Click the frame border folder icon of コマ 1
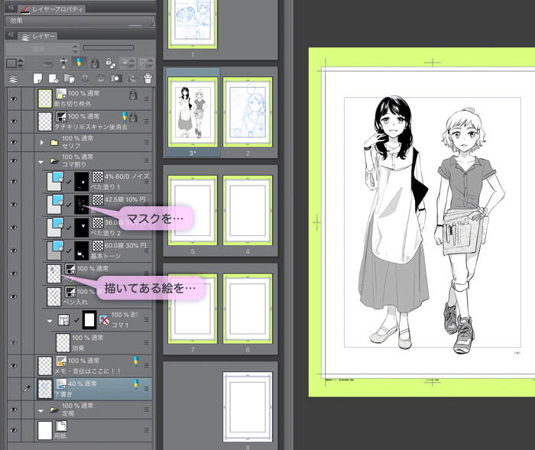Viewport: 535px width, 450px height. pos(63,320)
